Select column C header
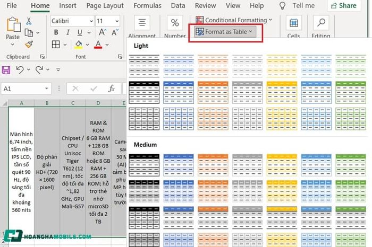372x247 pixels. [x=73, y=103]
